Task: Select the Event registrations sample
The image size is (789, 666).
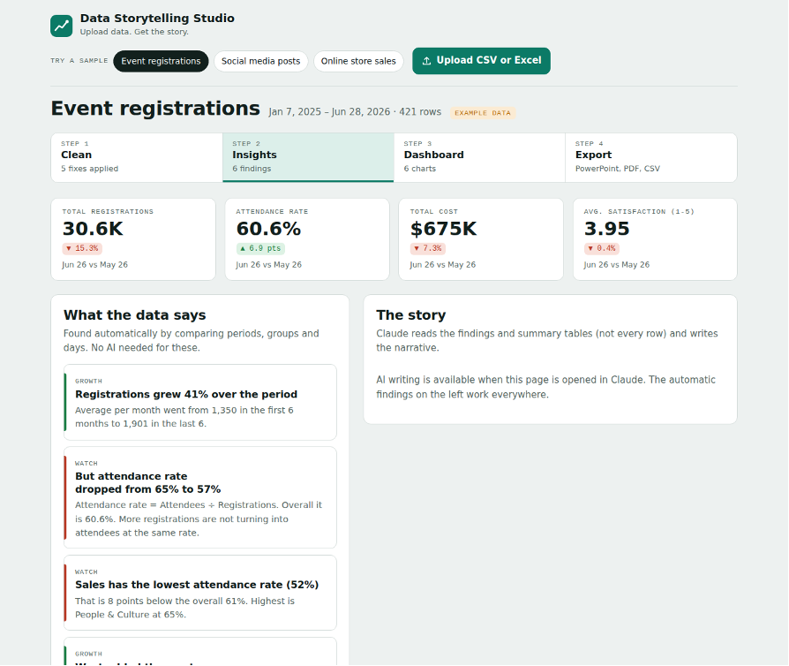Action: click(161, 61)
